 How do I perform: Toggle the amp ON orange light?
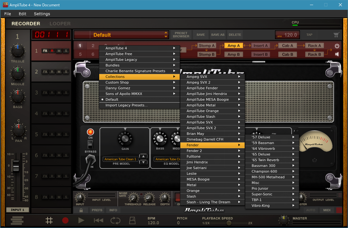[x=90, y=132]
